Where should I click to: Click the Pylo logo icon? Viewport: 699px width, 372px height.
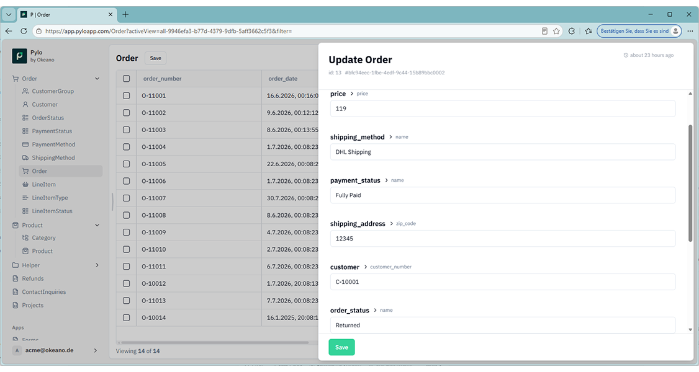pyautogui.click(x=19, y=56)
